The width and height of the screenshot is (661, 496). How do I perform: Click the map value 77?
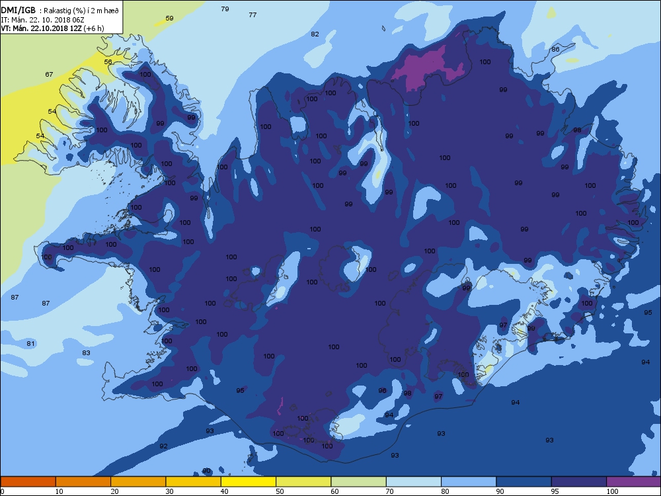(x=253, y=15)
